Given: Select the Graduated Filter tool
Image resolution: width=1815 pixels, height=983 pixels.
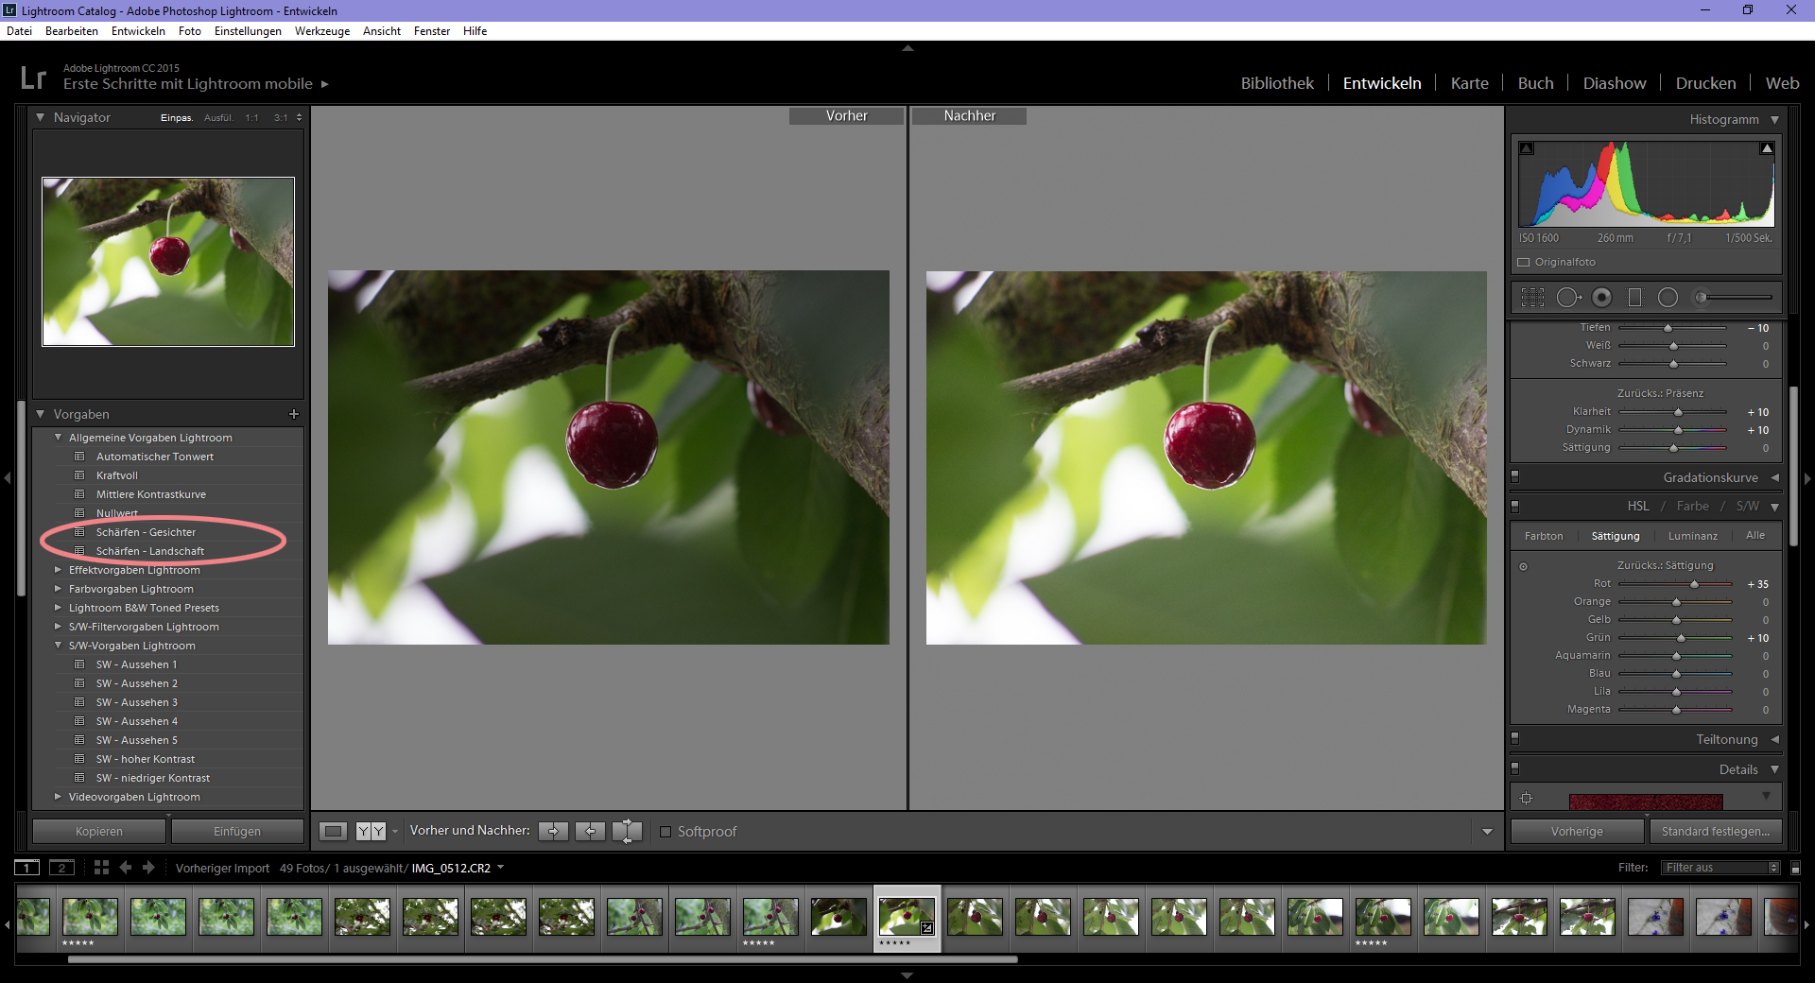Looking at the screenshot, I should click(1634, 297).
